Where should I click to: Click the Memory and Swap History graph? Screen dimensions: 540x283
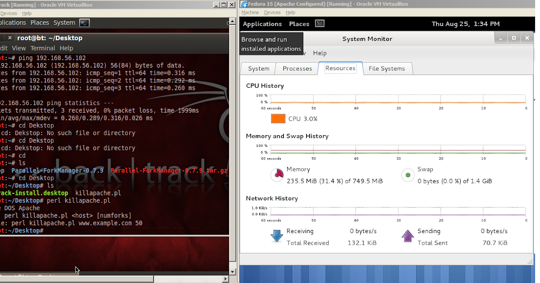398,149
